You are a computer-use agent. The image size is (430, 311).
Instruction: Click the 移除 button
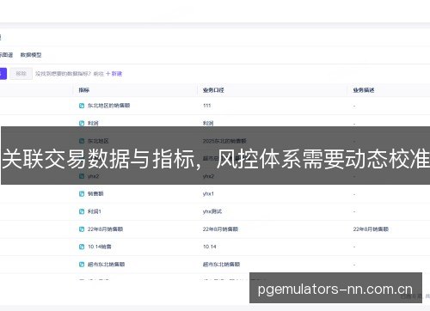tap(21, 74)
